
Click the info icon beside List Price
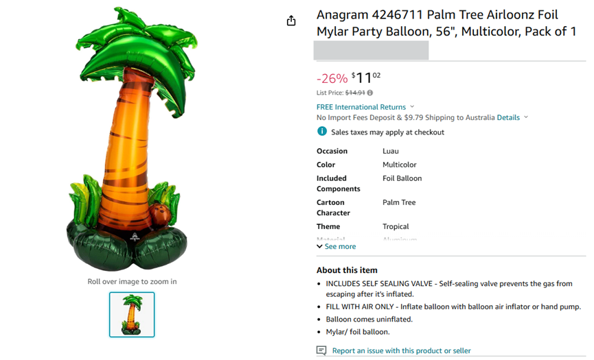click(x=370, y=93)
